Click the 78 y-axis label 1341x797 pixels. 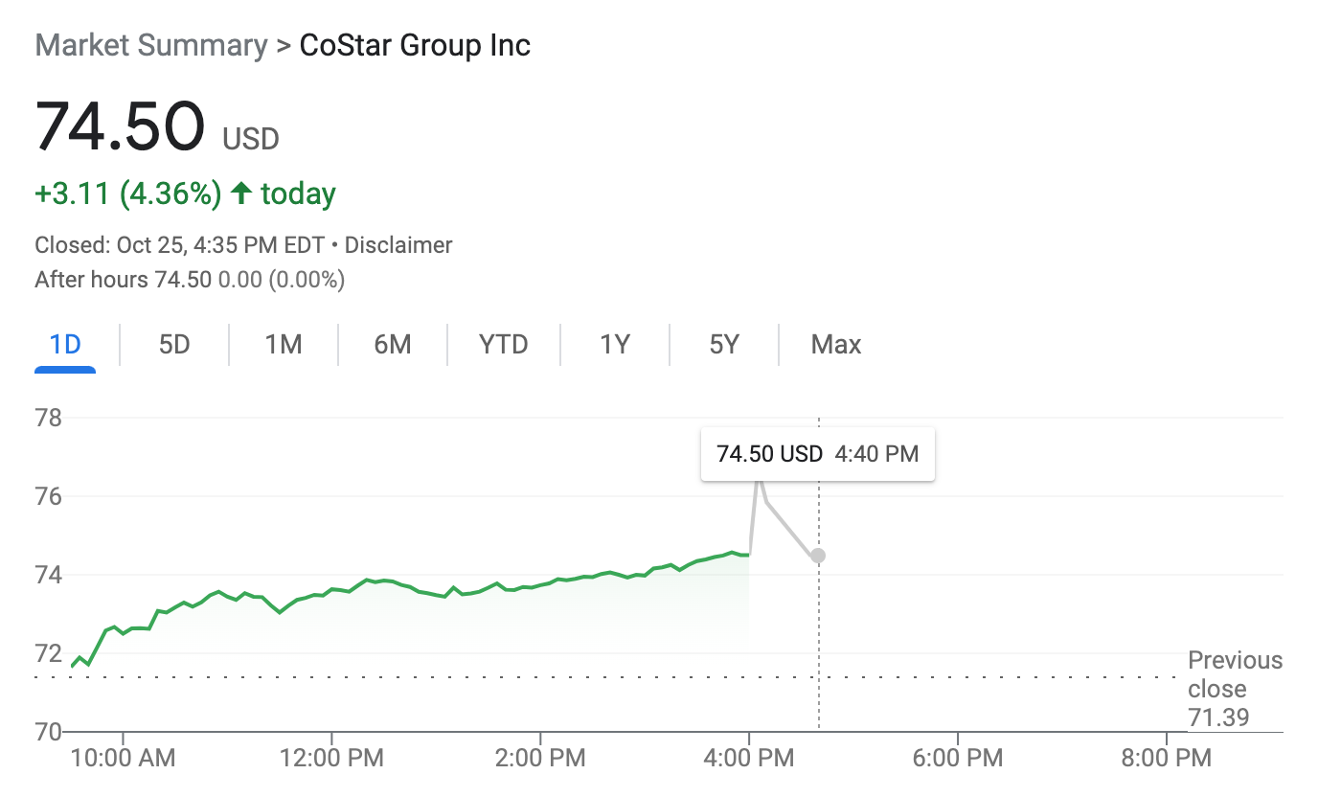pos(48,419)
